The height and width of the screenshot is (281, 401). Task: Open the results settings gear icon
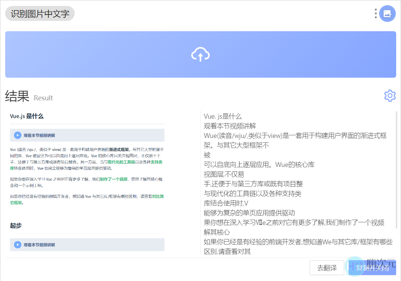click(390, 96)
